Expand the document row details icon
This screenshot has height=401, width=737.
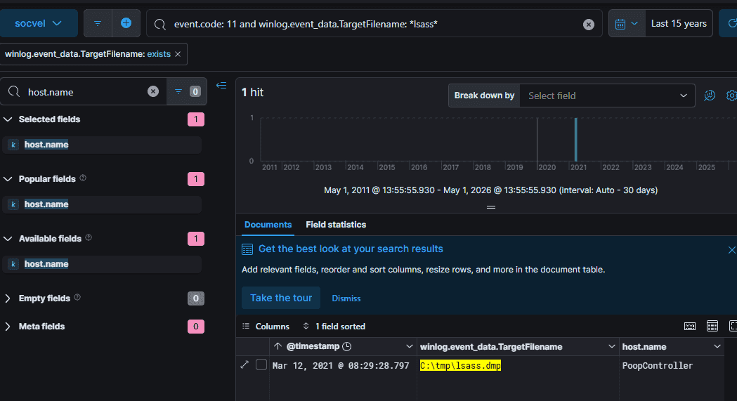pyautogui.click(x=244, y=365)
